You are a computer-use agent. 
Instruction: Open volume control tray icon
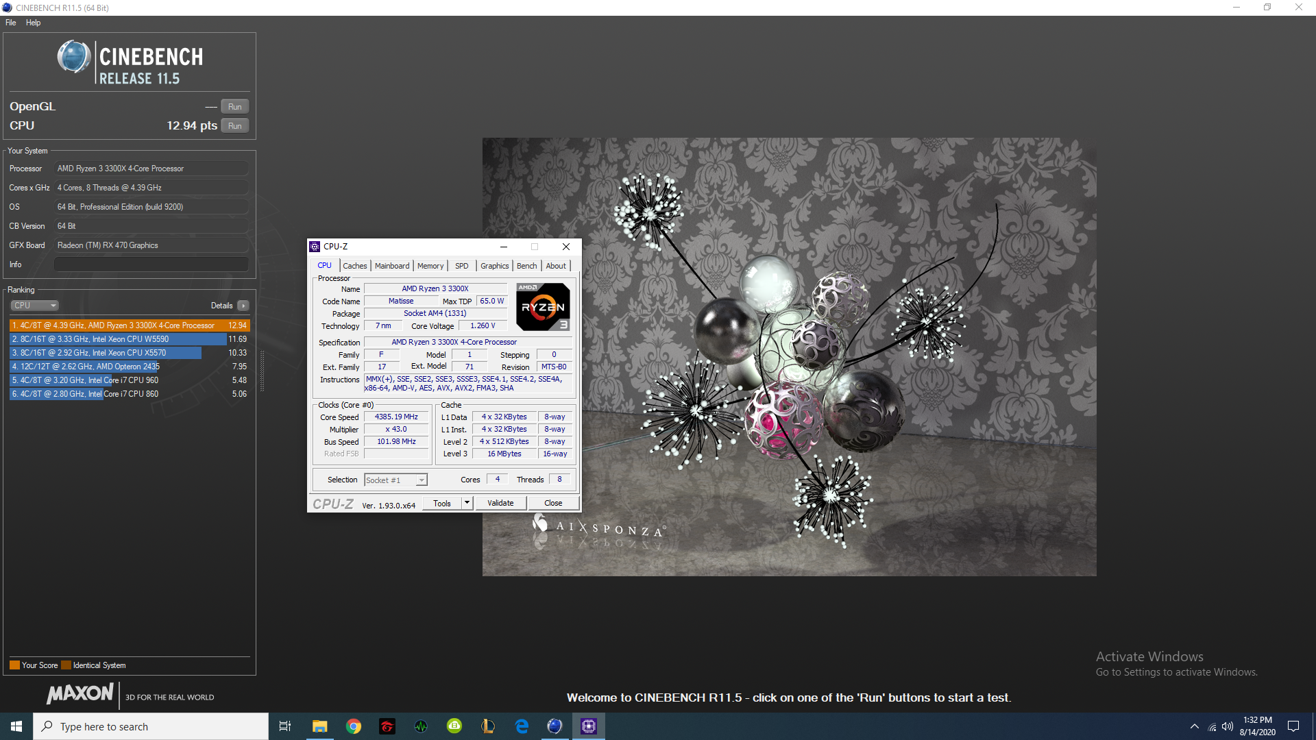pyautogui.click(x=1228, y=726)
